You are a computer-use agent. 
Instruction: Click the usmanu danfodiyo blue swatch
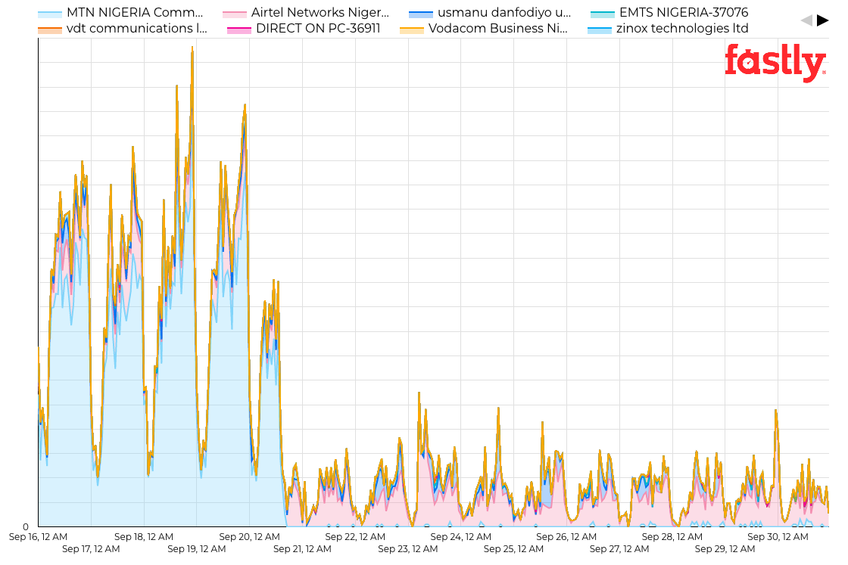[421, 14]
